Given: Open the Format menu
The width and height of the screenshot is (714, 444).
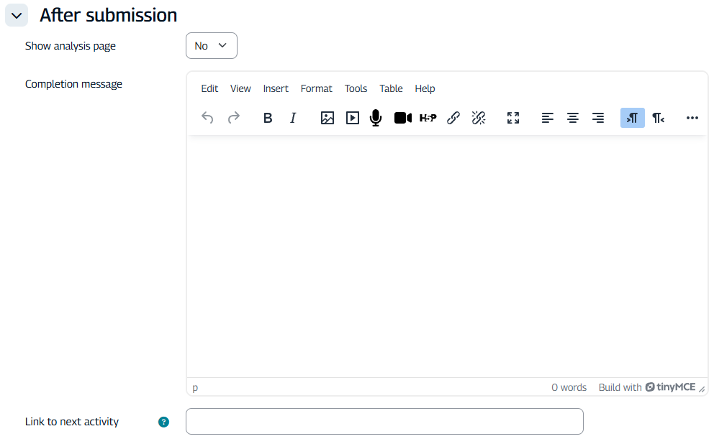Looking at the screenshot, I should (x=316, y=88).
